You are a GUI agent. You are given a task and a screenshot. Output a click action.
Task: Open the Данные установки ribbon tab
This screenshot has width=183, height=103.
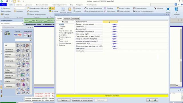[42, 5]
